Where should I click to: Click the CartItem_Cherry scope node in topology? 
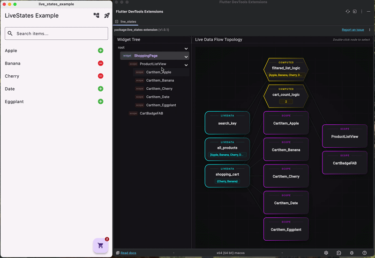pos(286,176)
